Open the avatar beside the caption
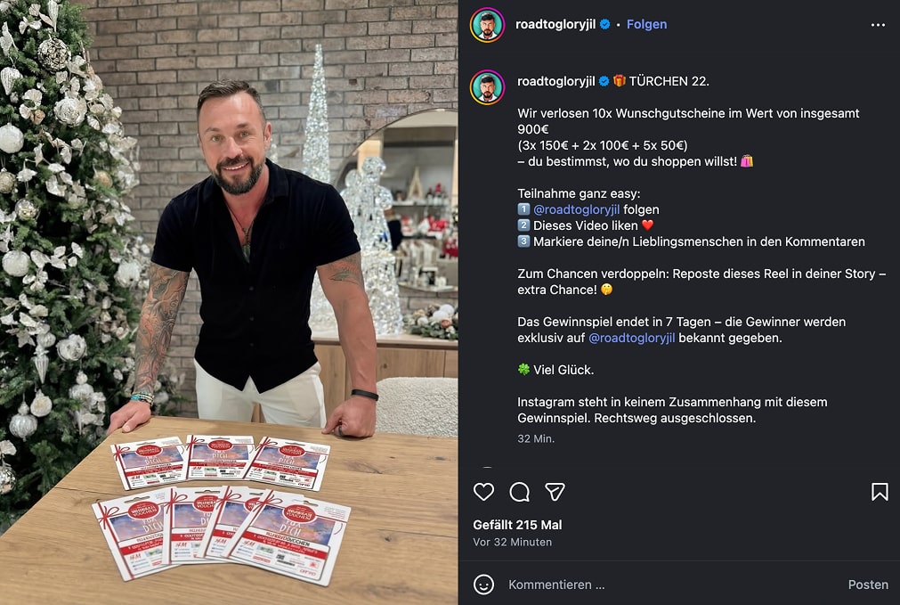The width and height of the screenshot is (900, 605). (x=487, y=87)
